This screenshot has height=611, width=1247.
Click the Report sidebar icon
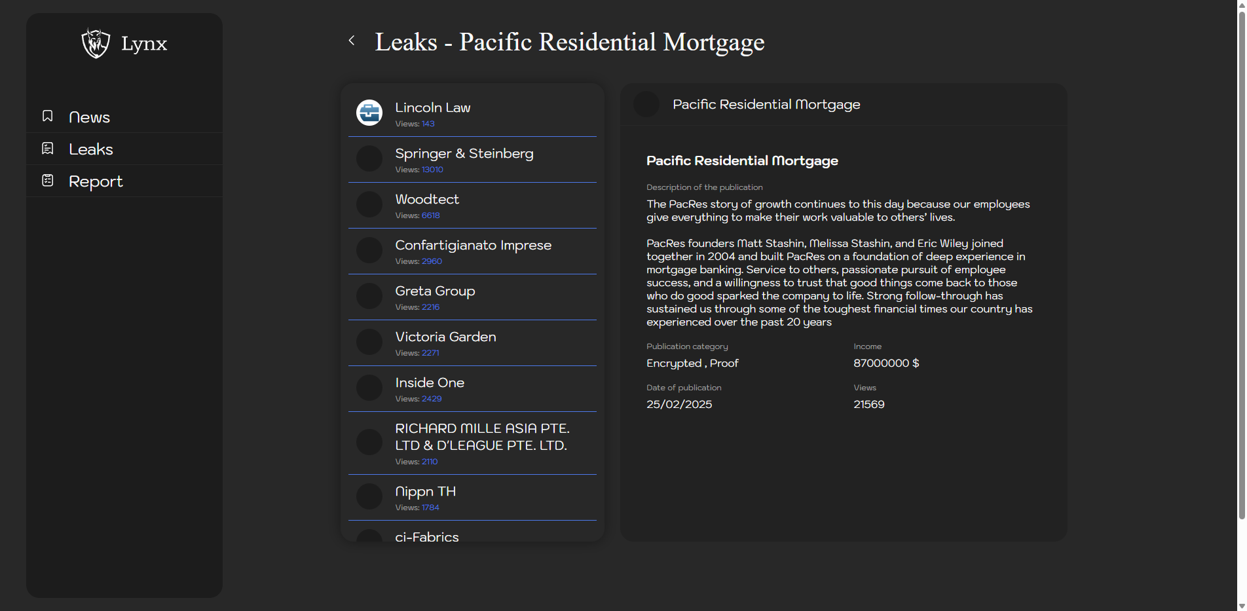tap(48, 181)
